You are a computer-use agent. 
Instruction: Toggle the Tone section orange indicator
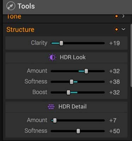pyautogui.click(x=116, y=16)
